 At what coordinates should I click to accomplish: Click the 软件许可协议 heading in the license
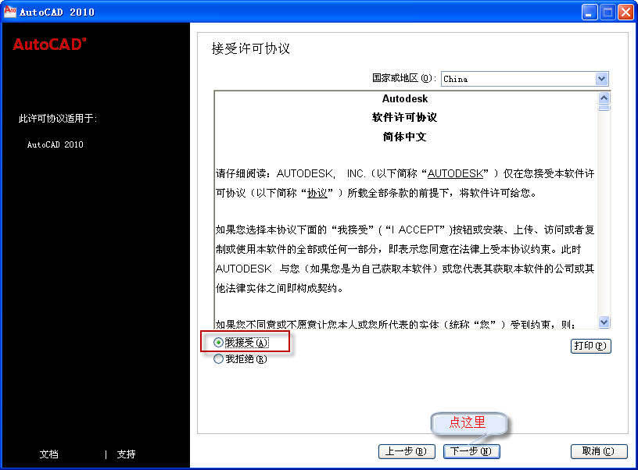point(405,117)
